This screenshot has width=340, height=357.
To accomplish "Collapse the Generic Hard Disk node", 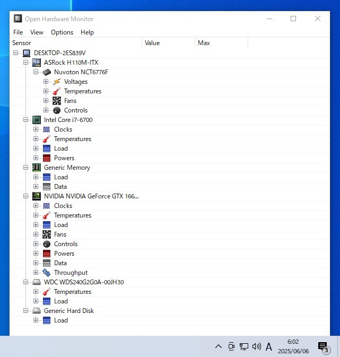I will pyautogui.click(x=26, y=310).
